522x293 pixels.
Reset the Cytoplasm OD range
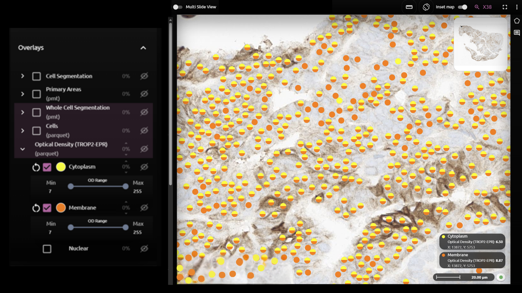[36, 167]
